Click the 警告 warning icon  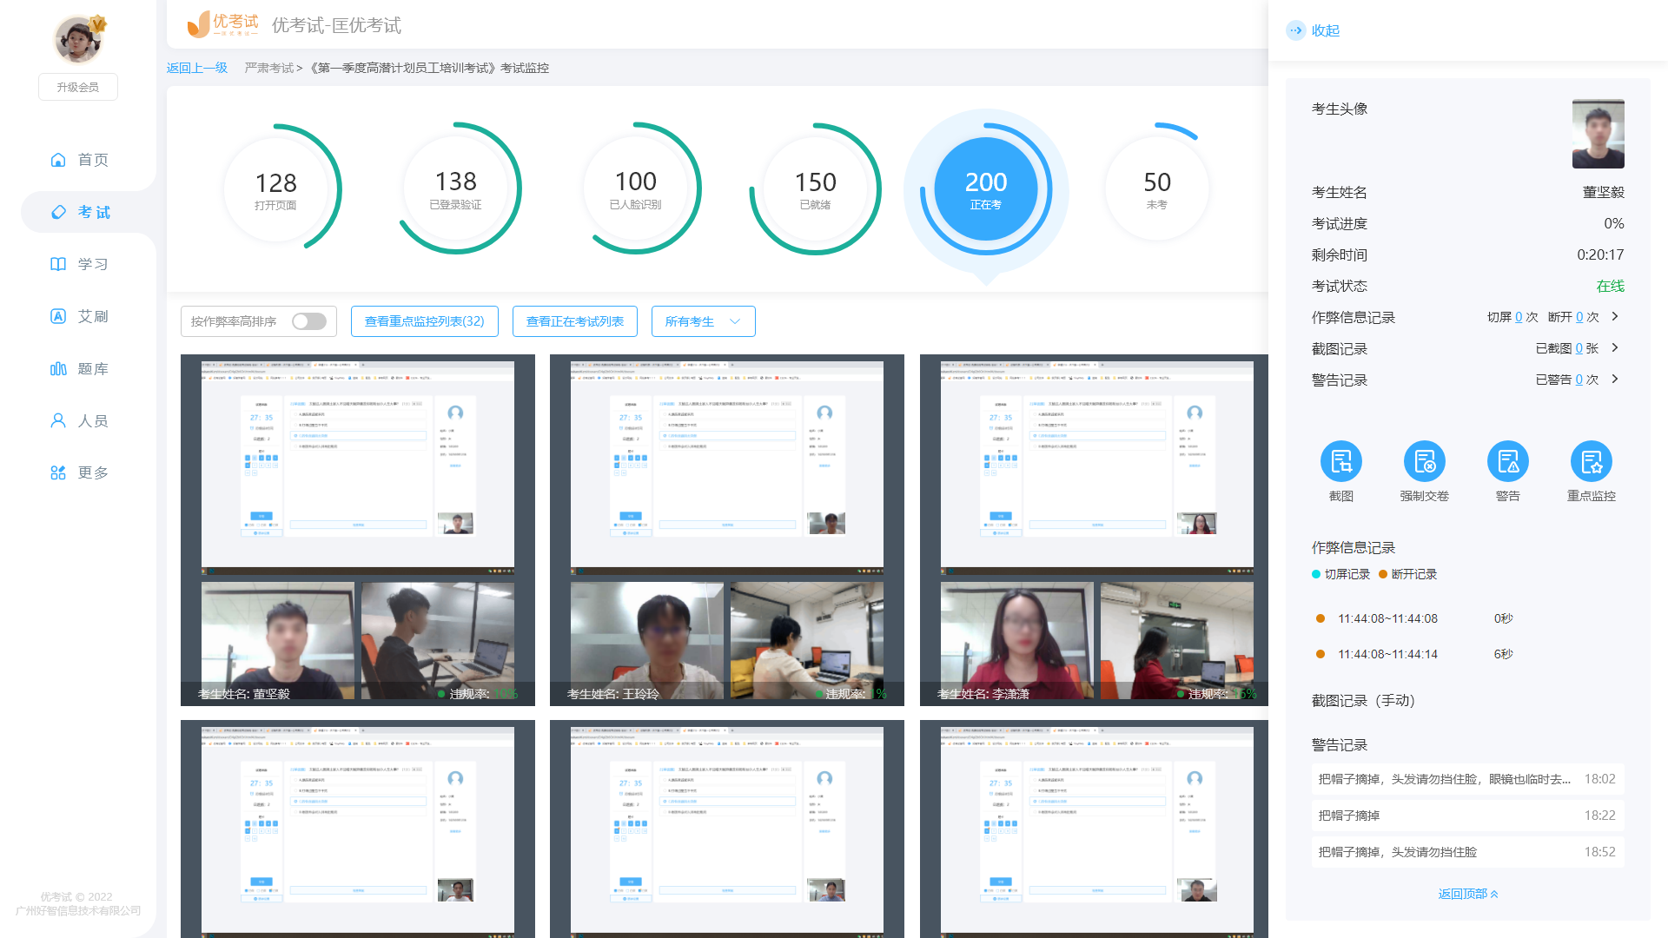coord(1507,461)
